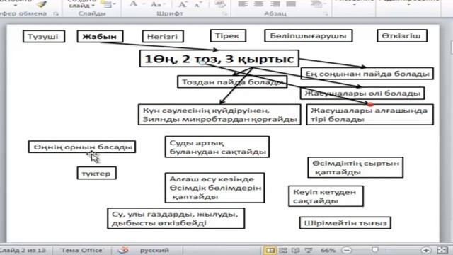The width and height of the screenshot is (453, 255).
Task: Select the Негізгі box
Action: pyautogui.click(x=163, y=36)
